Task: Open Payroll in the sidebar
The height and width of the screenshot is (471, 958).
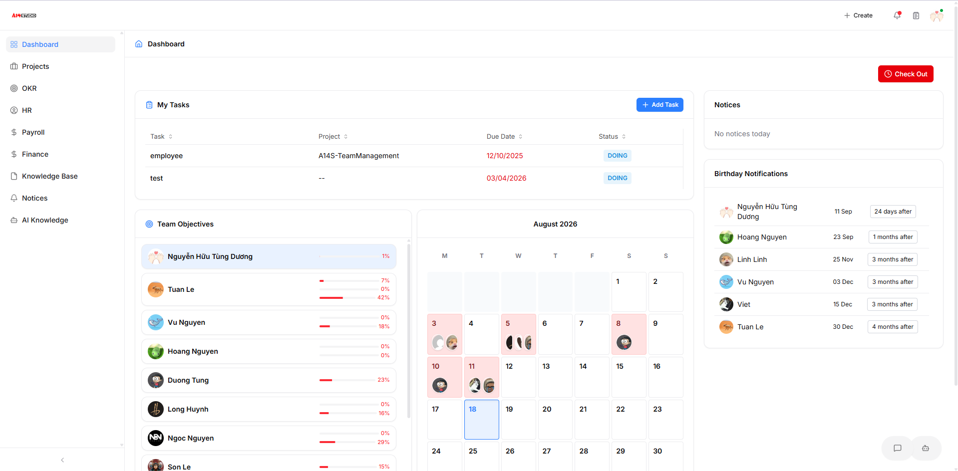Action: [x=60, y=132]
